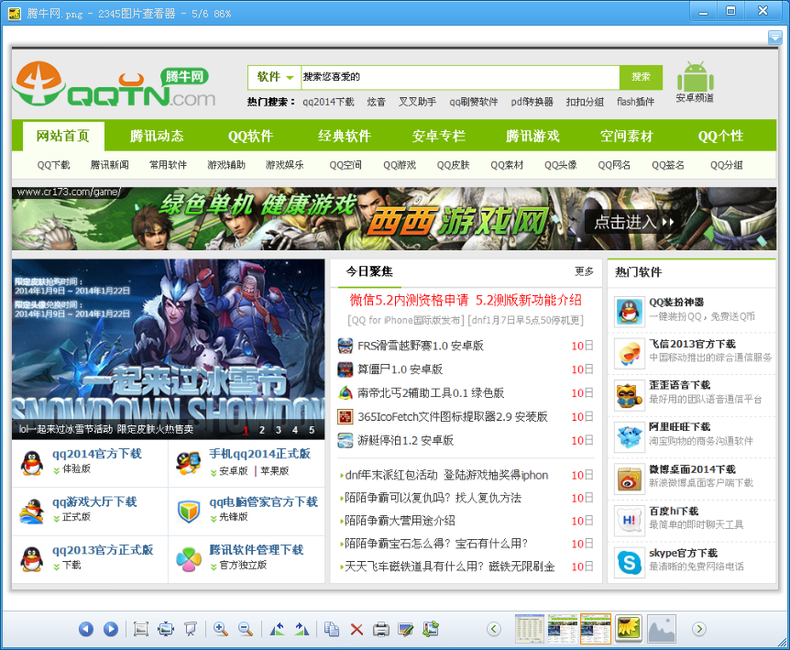Open the 陌陌争霸大营用途介绍 article

click(x=400, y=521)
